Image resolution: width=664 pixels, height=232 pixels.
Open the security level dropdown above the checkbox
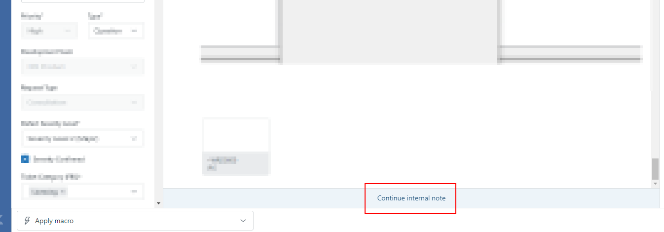pyautogui.click(x=82, y=139)
